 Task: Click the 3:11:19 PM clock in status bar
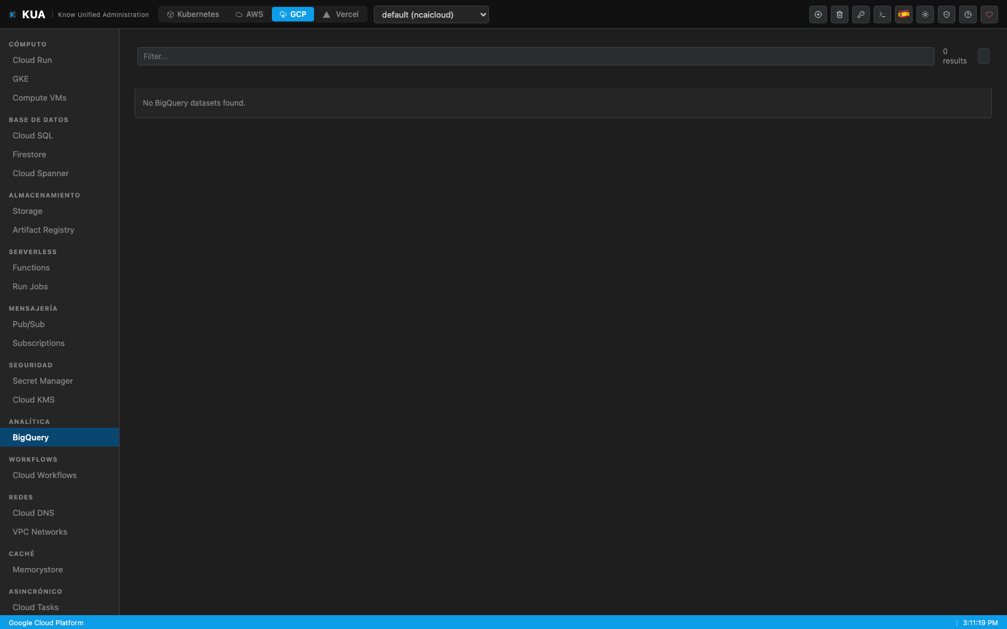click(x=980, y=623)
